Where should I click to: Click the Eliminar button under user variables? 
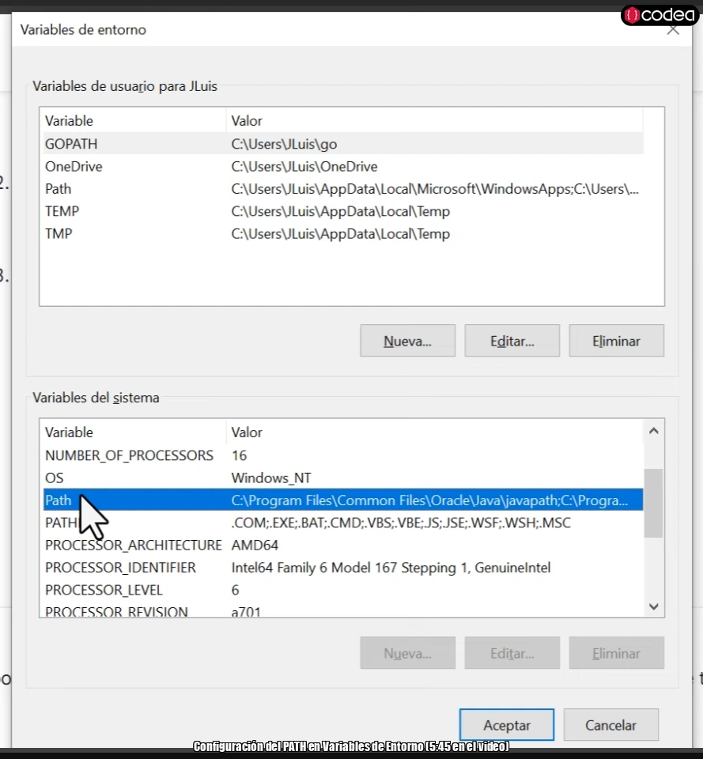coord(616,341)
